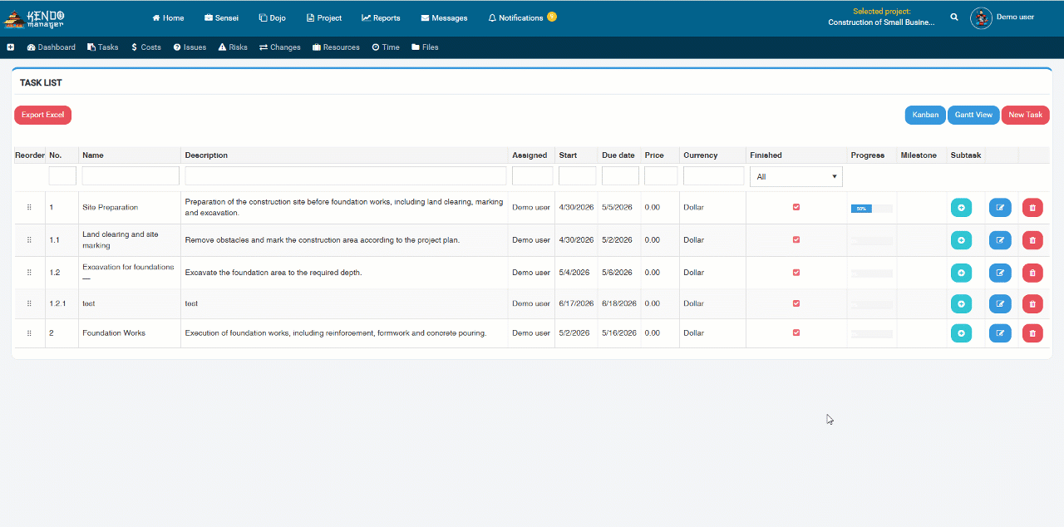
Task: Add subtask to Excavation for foundations
Action: [962, 273]
